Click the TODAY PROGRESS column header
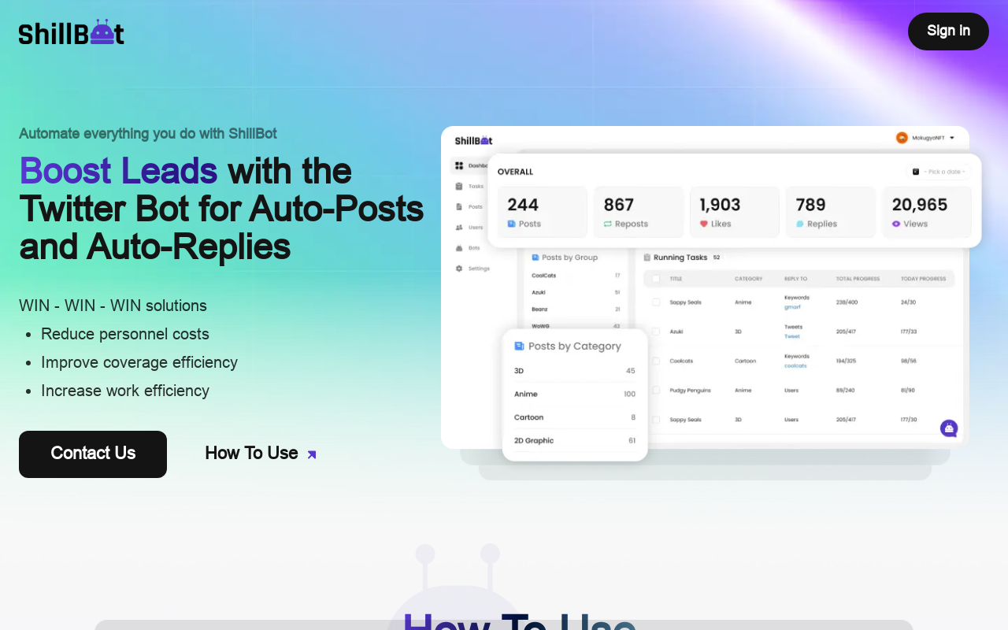1008x630 pixels. tap(924, 279)
